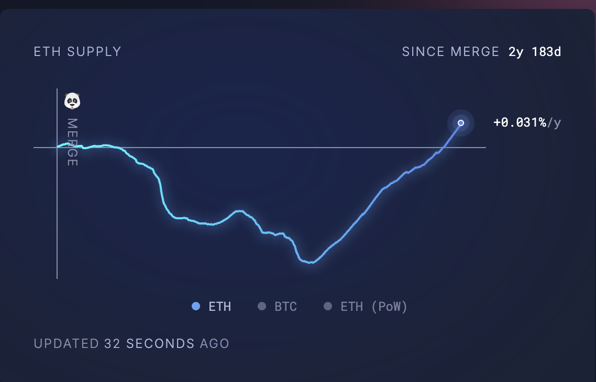Click the bottom end of merge axis line

[57, 277]
